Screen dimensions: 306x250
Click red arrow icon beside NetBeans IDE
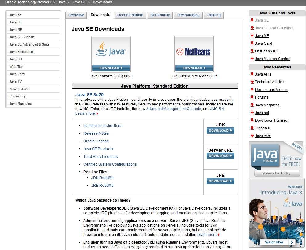pyautogui.click(x=252, y=51)
